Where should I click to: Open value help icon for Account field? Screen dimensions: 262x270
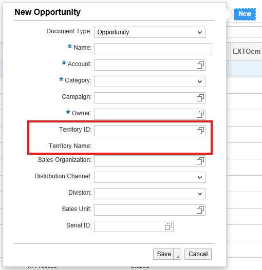(200, 65)
